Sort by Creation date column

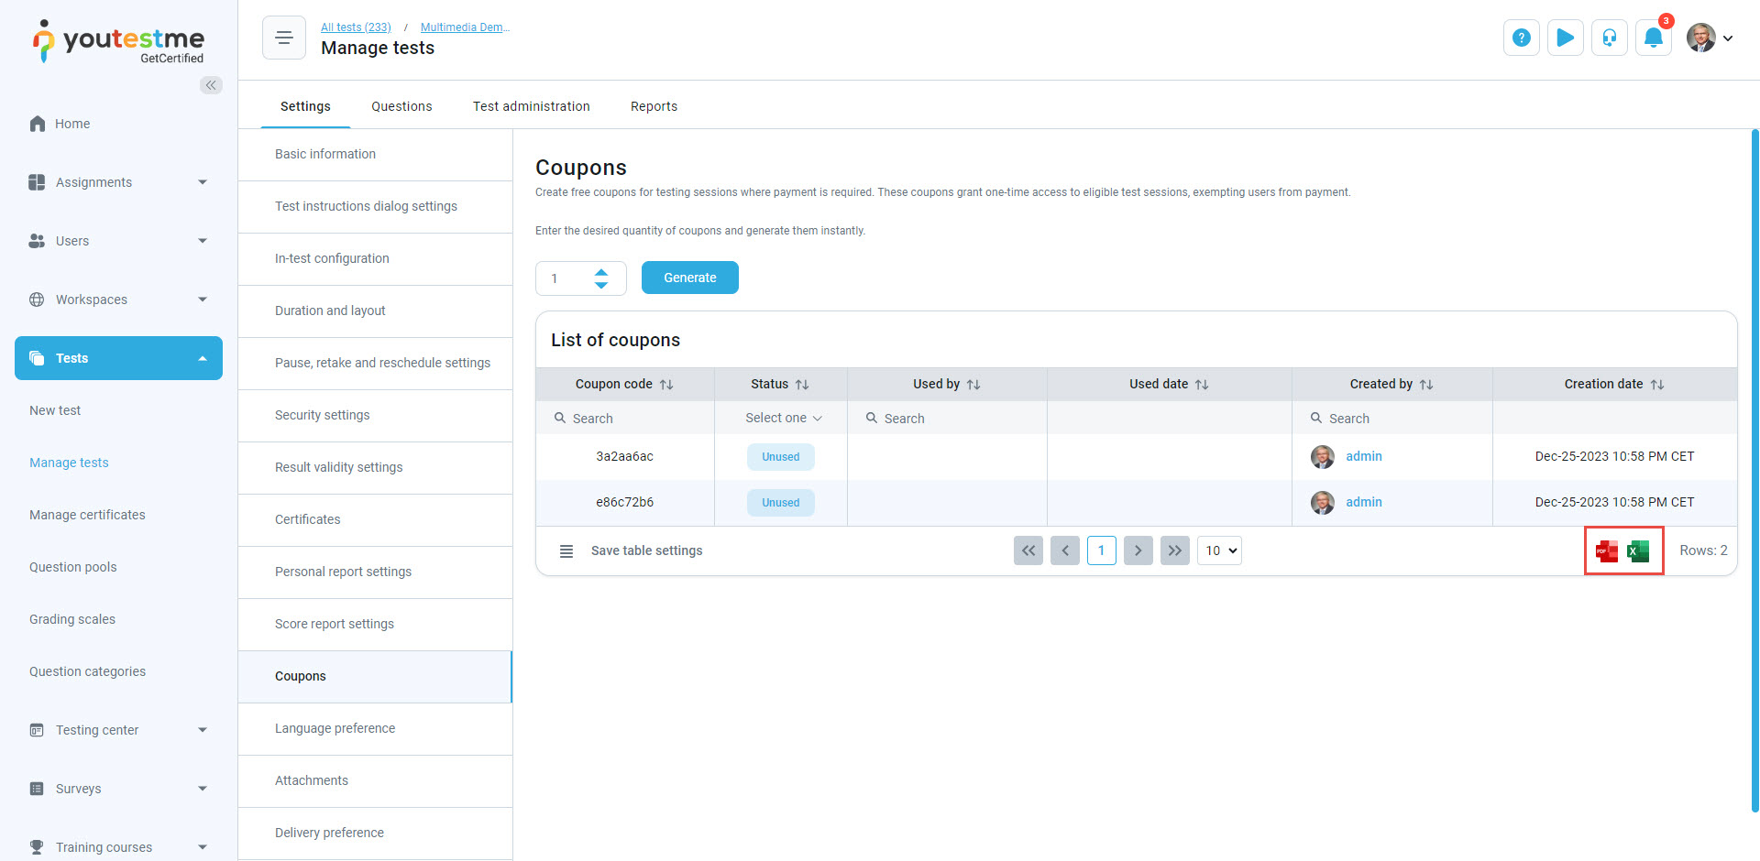pyautogui.click(x=1657, y=385)
